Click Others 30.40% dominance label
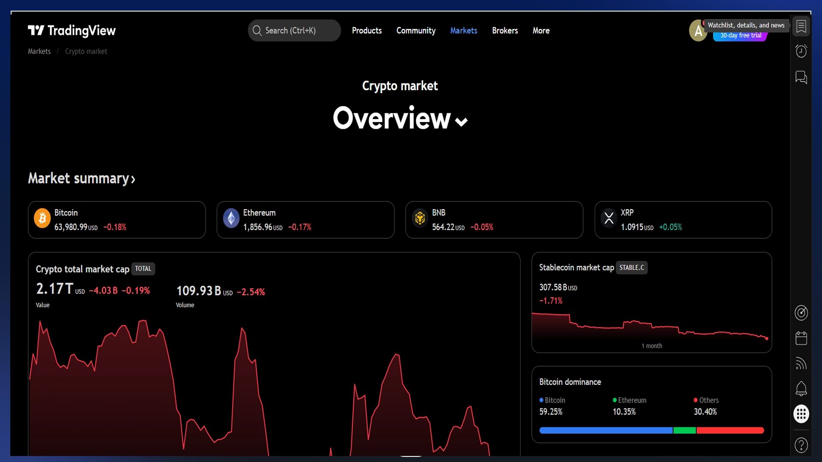Image resolution: width=822 pixels, height=462 pixels. tap(706, 406)
